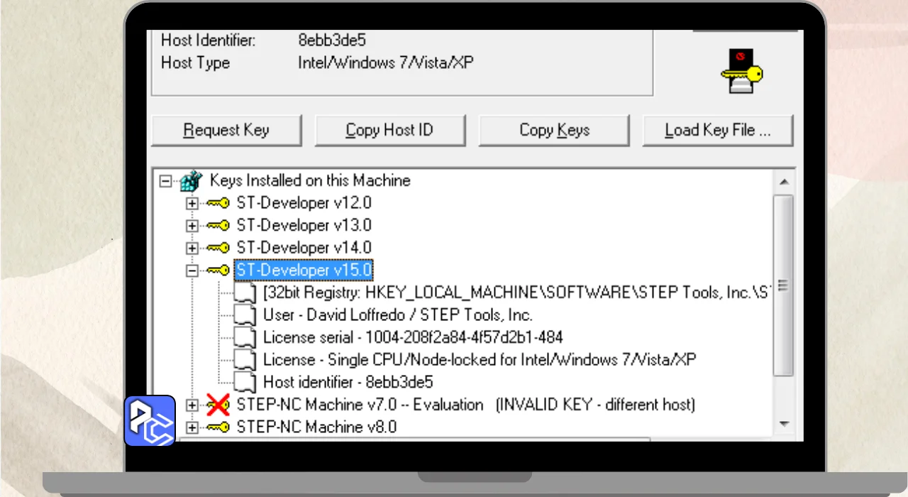Click the tree scrollbar up arrow
908x497 pixels.
click(784, 182)
